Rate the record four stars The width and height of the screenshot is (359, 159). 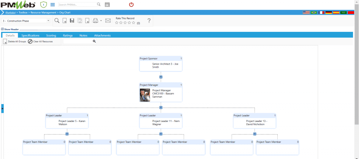pos(129,23)
